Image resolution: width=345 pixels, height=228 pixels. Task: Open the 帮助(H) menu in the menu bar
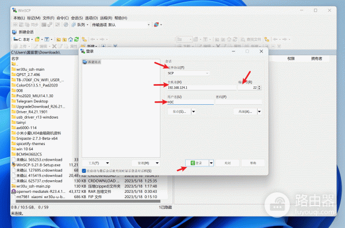pos(121,18)
